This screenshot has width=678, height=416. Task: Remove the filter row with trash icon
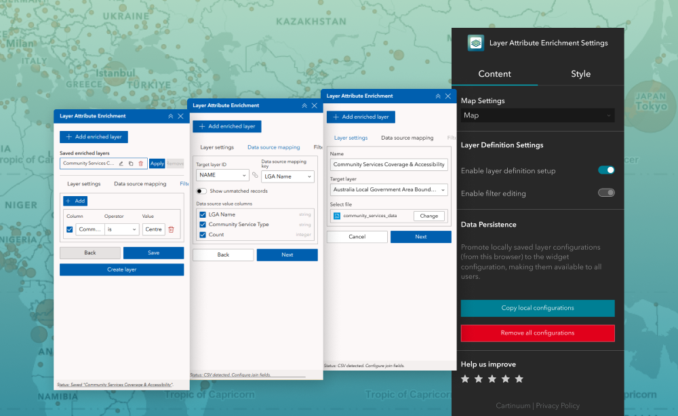171,229
